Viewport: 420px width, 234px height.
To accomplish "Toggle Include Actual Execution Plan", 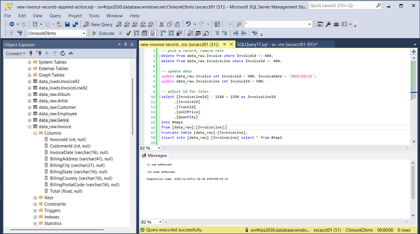I will pos(163,34).
